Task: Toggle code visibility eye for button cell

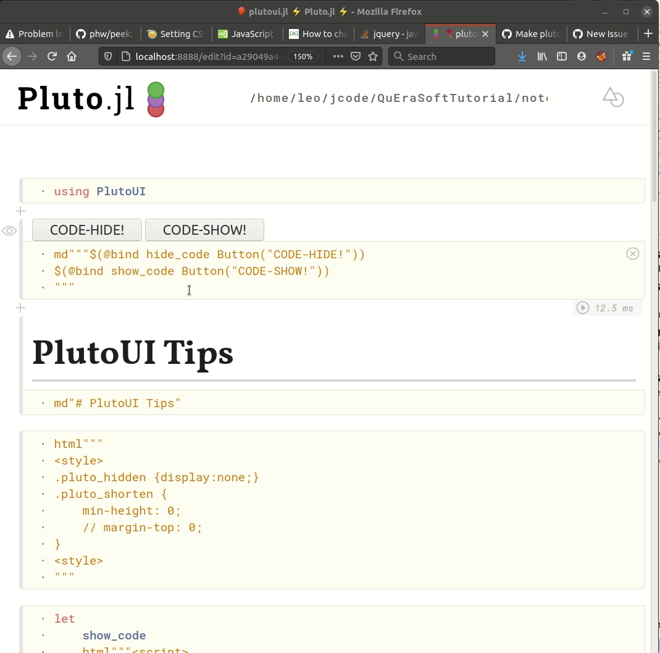Action: pos(9,231)
